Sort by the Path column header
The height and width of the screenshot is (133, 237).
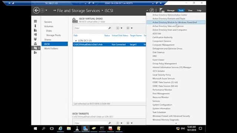tap(76, 35)
